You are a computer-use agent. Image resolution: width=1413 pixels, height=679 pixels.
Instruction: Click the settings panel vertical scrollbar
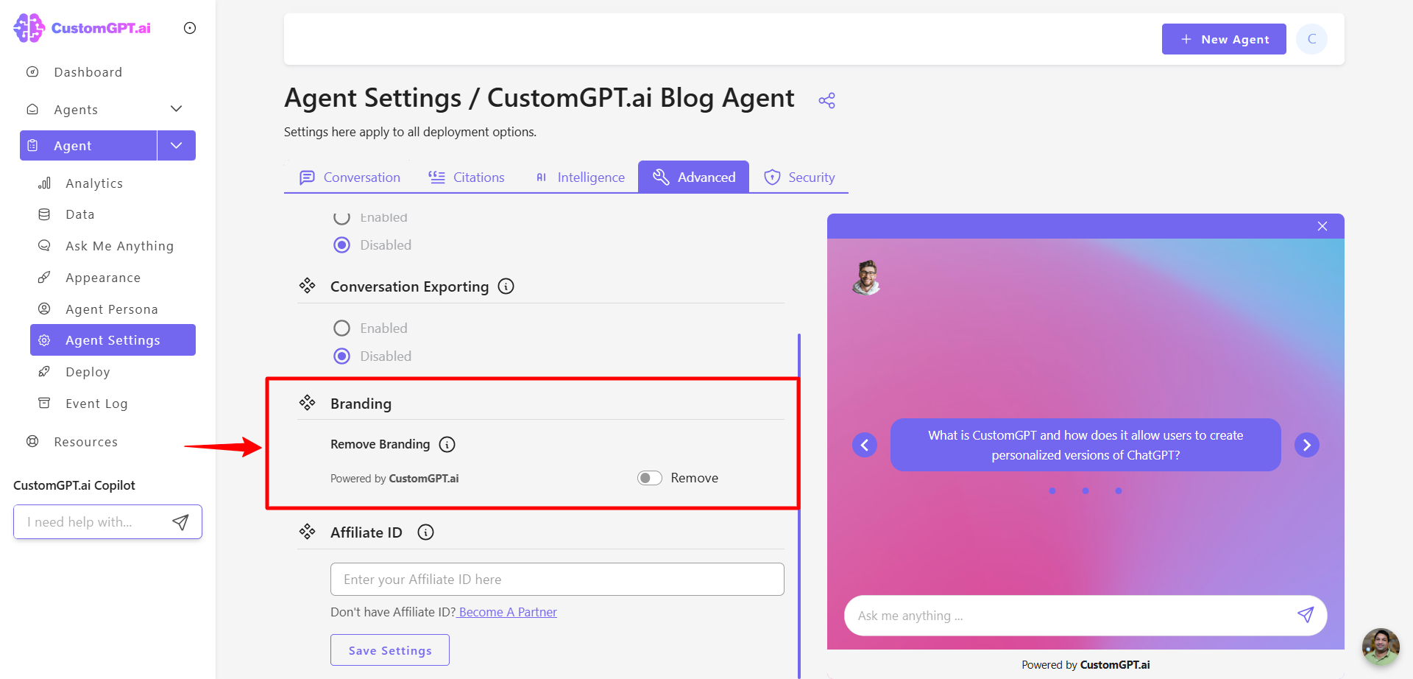tap(799, 505)
